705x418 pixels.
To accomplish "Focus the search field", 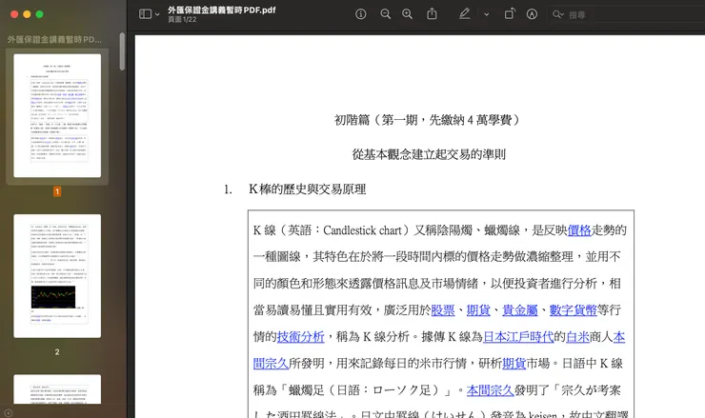I will pos(626,15).
